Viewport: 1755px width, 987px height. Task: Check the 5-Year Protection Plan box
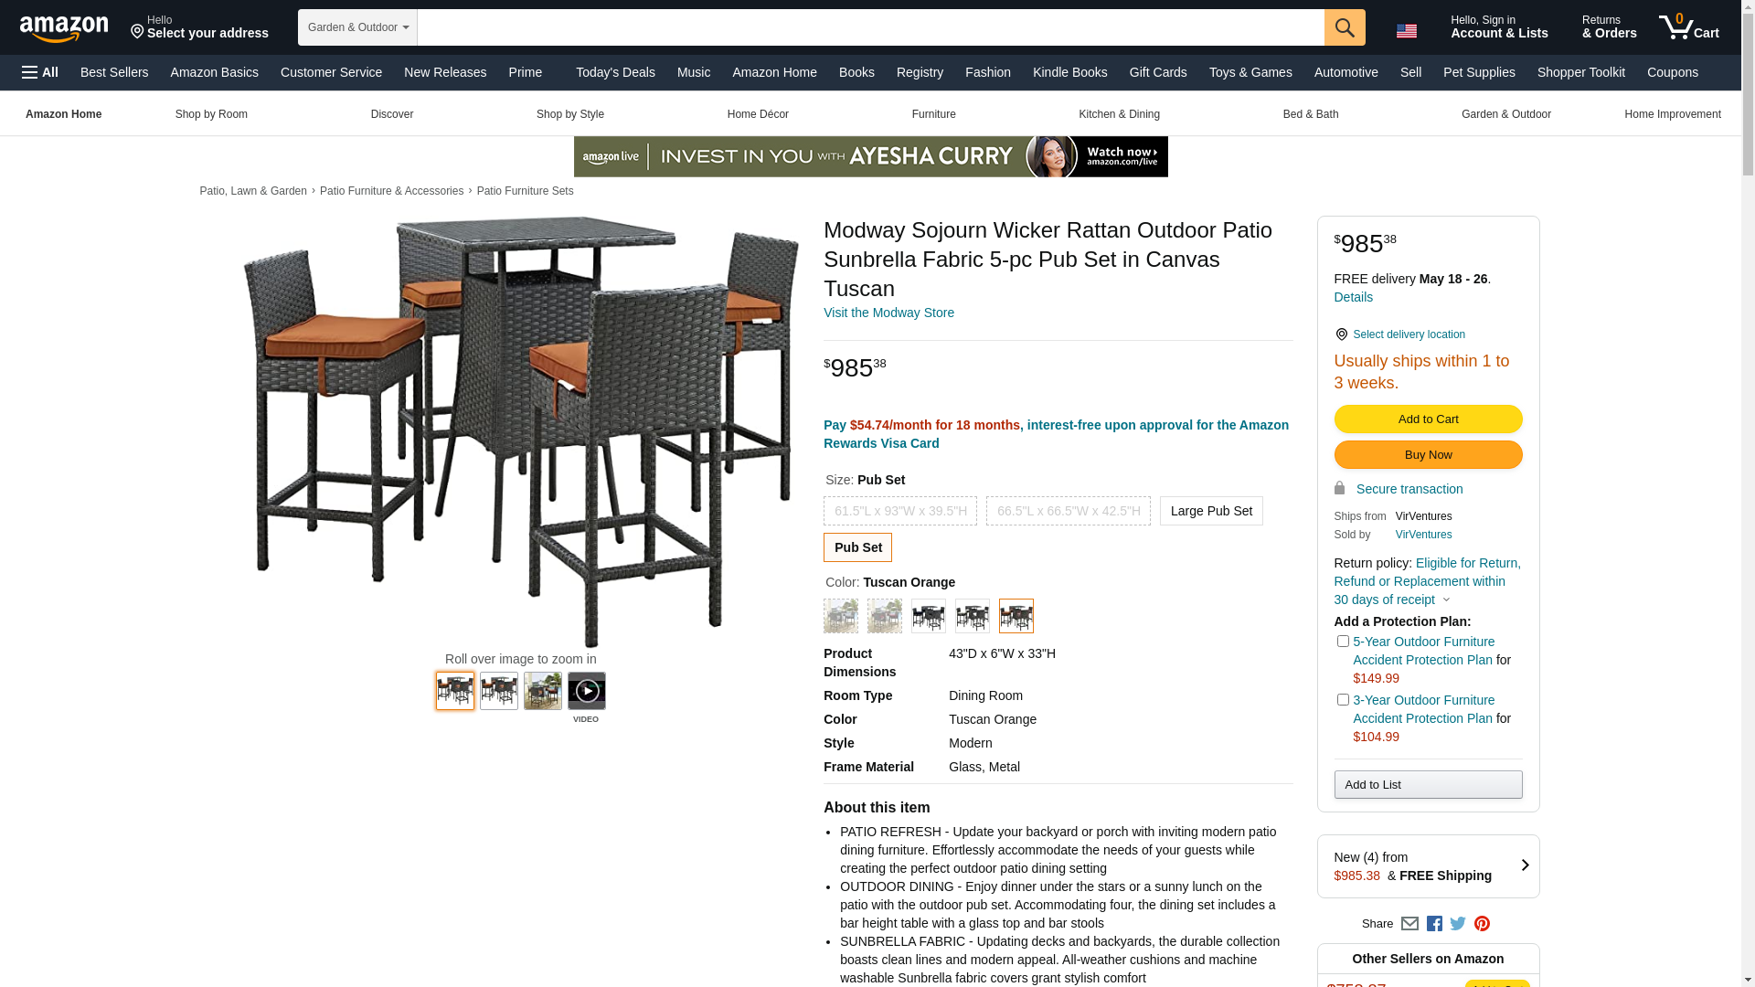[1343, 642]
